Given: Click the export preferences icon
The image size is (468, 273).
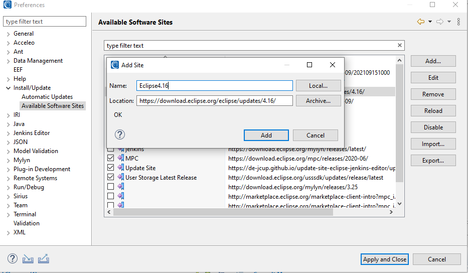Looking at the screenshot, I should [44, 258].
